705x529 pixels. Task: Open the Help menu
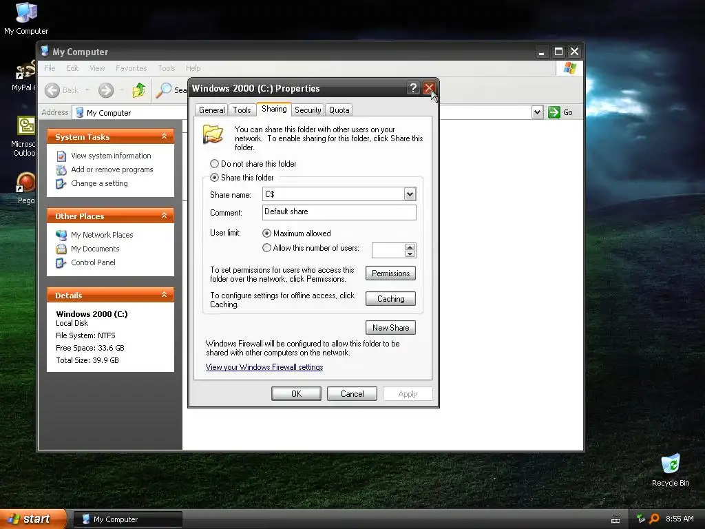[193, 68]
